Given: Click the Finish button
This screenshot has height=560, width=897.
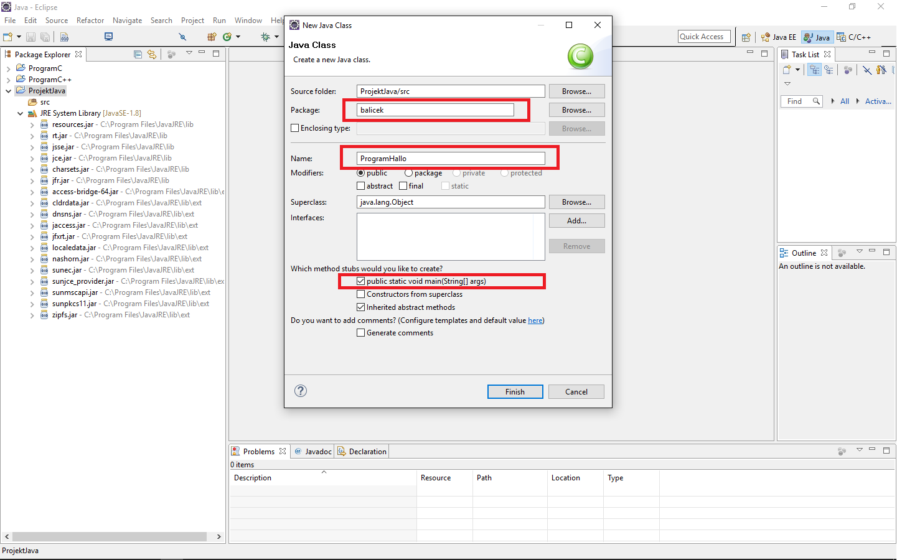Looking at the screenshot, I should point(515,392).
